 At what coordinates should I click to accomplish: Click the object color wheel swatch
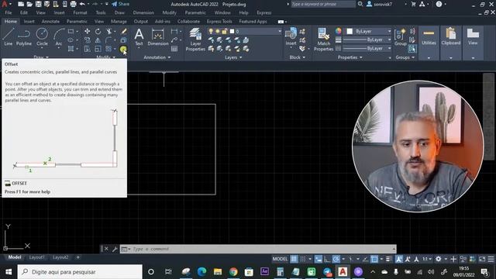338,31
